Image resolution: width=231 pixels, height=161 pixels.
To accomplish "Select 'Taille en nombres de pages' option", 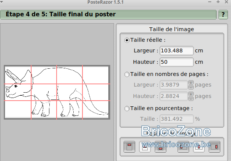I will pyautogui.click(x=127, y=74).
